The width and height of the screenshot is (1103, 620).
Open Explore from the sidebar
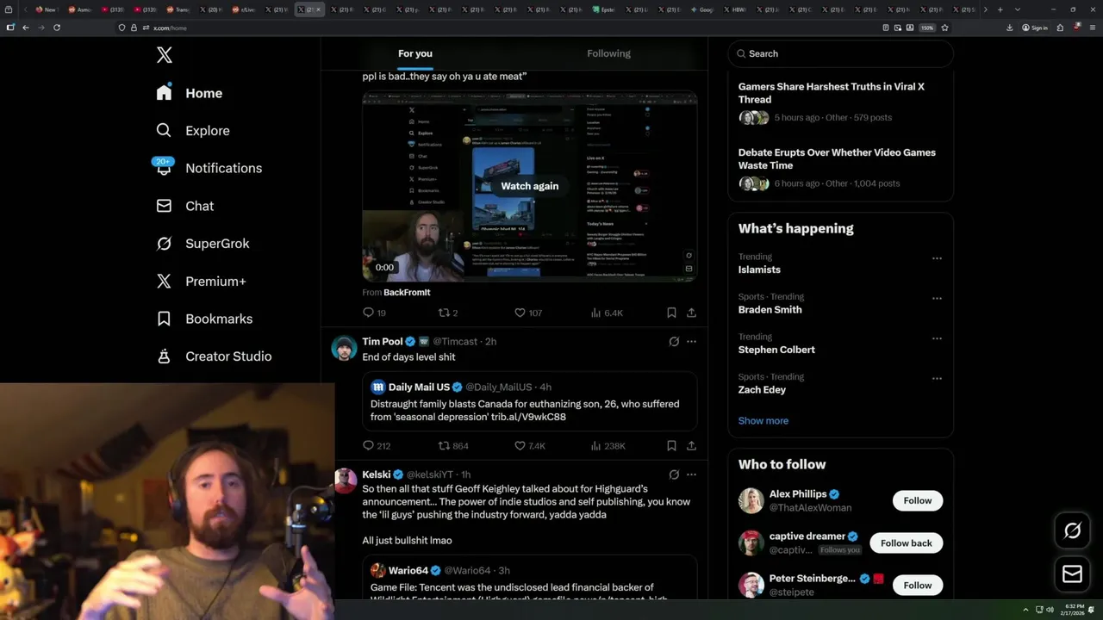193,131
